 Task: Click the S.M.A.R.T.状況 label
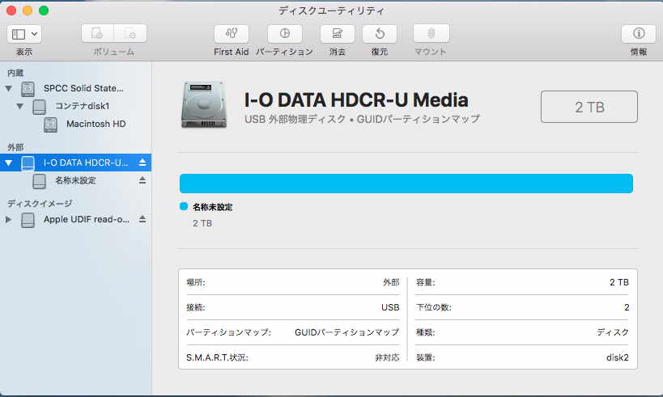[x=217, y=357]
